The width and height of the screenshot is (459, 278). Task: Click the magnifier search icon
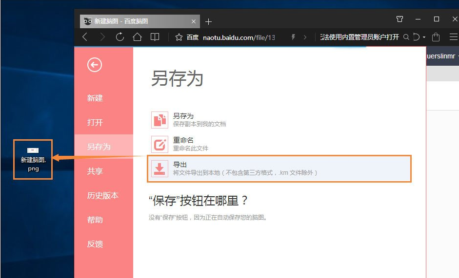click(406, 37)
